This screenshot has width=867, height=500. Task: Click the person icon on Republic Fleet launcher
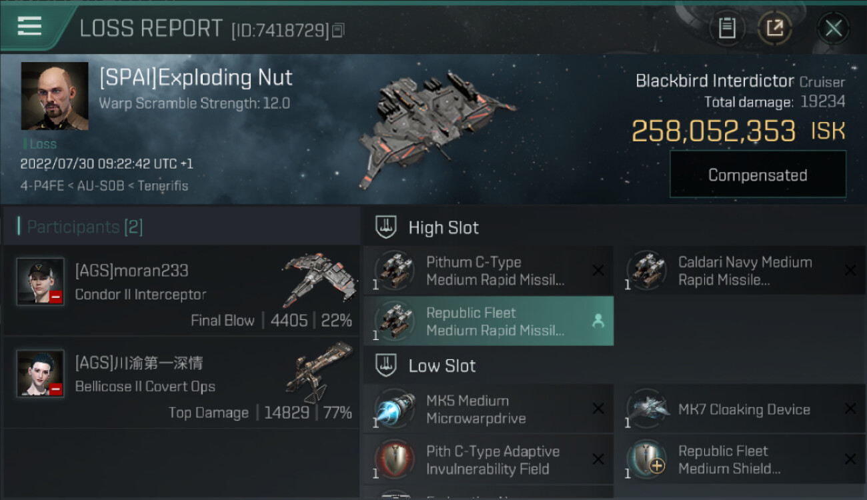(x=598, y=321)
